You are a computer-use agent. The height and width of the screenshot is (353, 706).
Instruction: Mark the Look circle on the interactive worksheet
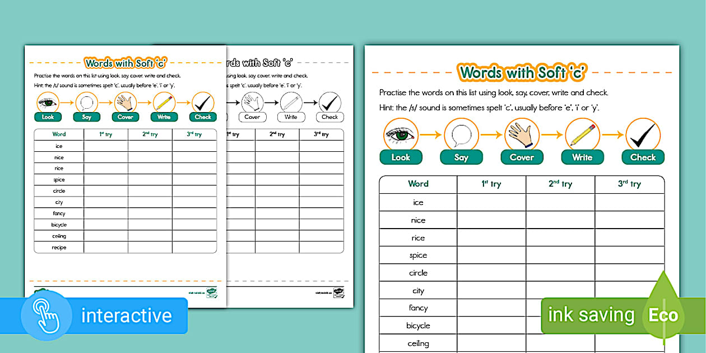click(x=401, y=134)
